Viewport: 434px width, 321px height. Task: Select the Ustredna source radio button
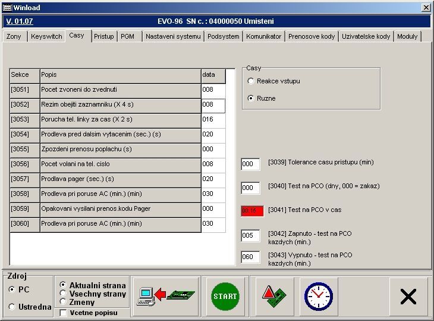[12, 307]
